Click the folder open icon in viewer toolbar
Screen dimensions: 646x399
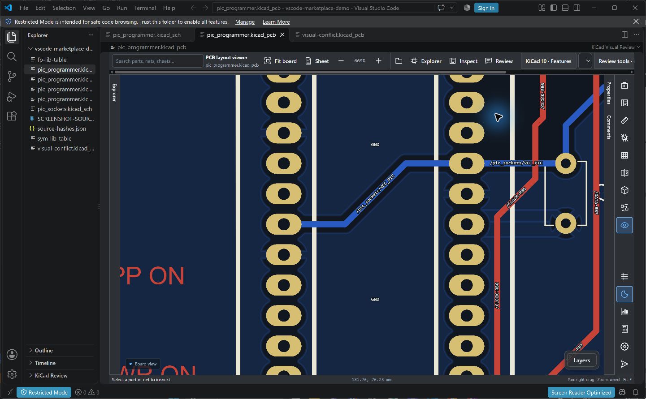click(399, 61)
